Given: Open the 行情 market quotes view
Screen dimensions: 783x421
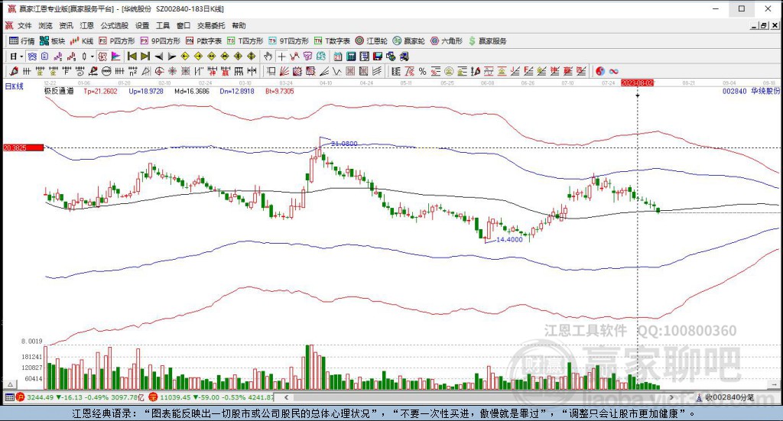Looking at the screenshot, I should point(21,40).
